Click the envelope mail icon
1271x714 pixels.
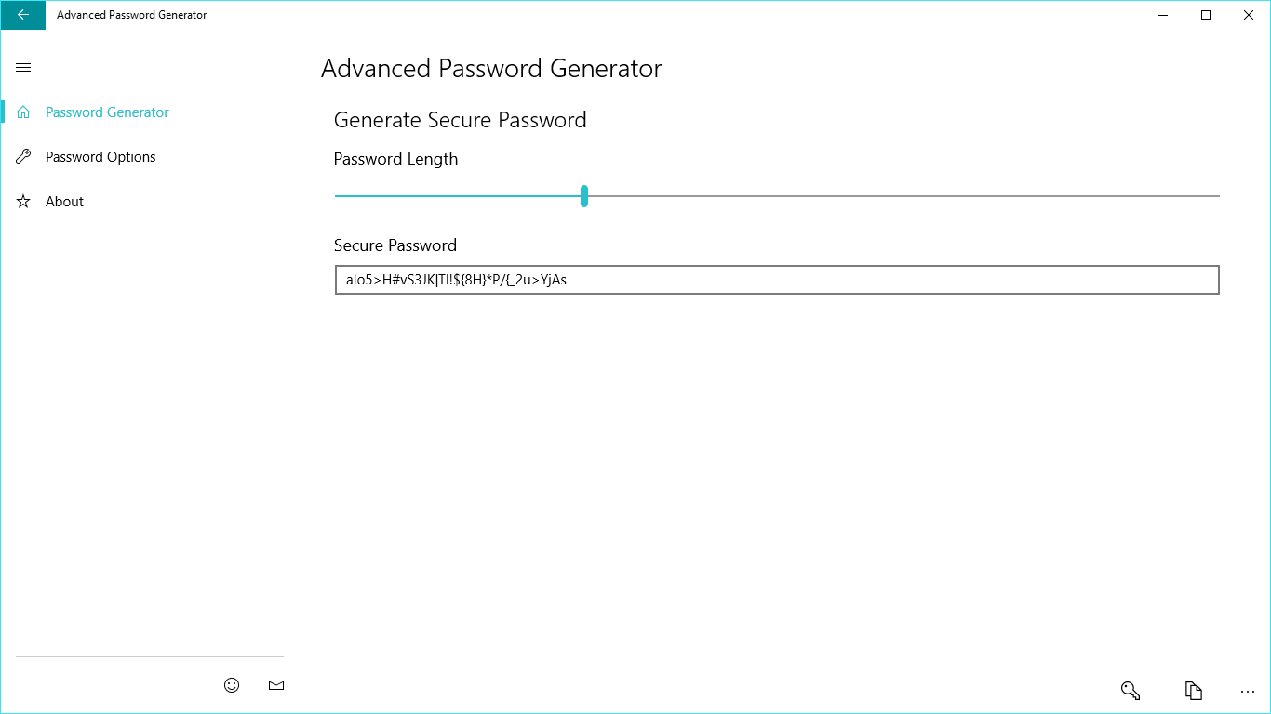click(x=275, y=685)
